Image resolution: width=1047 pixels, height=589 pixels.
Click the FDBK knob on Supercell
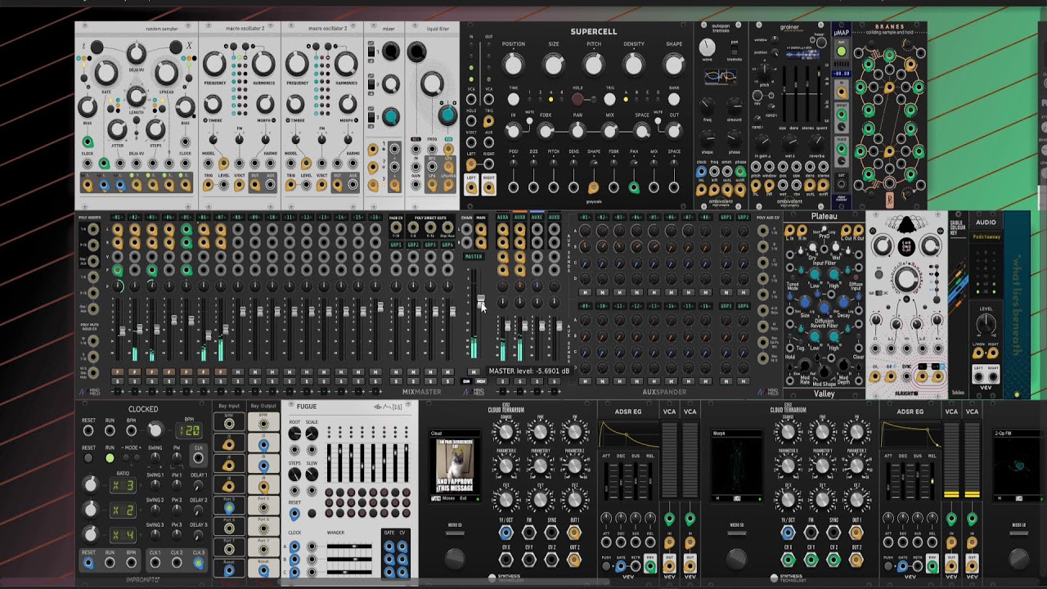point(546,131)
